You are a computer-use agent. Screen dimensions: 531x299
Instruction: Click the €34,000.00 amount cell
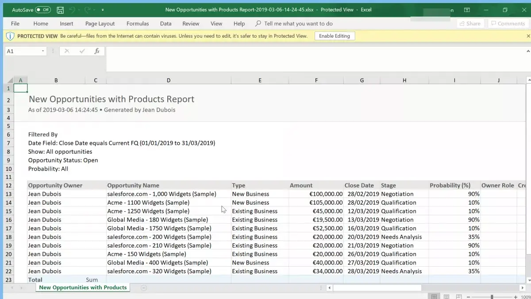tap(316, 271)
